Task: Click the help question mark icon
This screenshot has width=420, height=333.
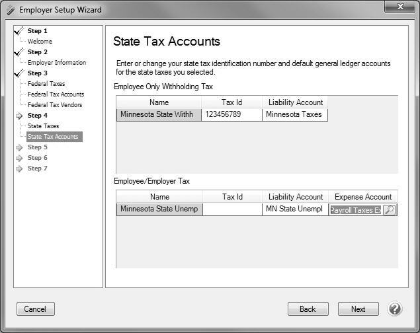Action: (395, 309)
